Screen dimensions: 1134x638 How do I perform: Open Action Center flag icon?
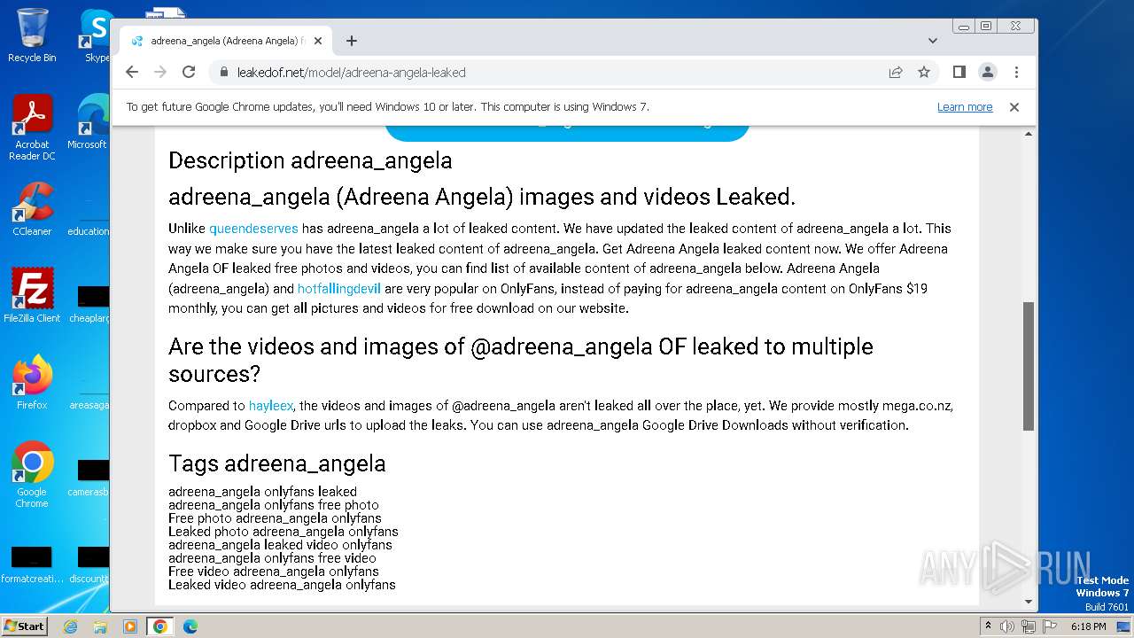pos(1050,626)
